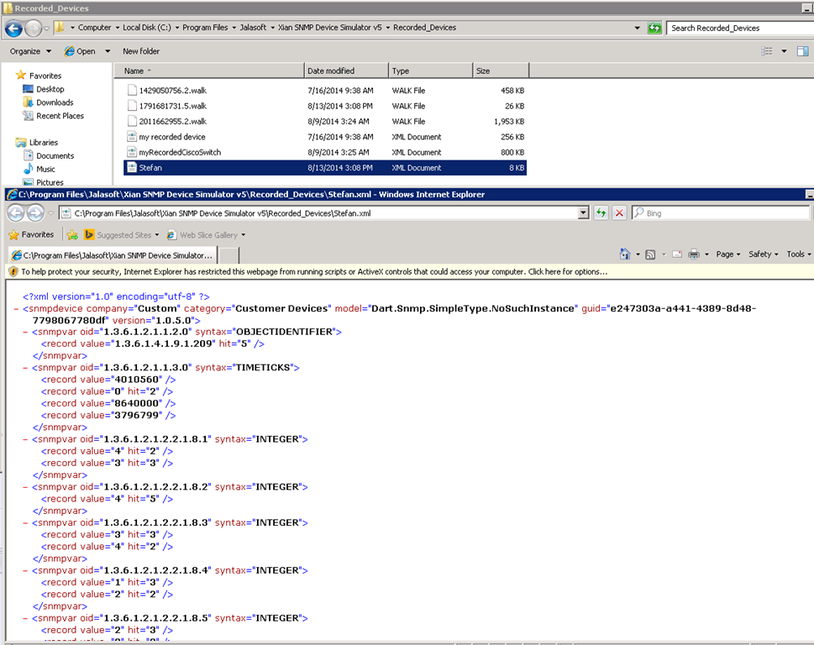Viewport: 814px width, 645px height.
Task: Sort files by Name column header
Action: [x=209, y=71]
